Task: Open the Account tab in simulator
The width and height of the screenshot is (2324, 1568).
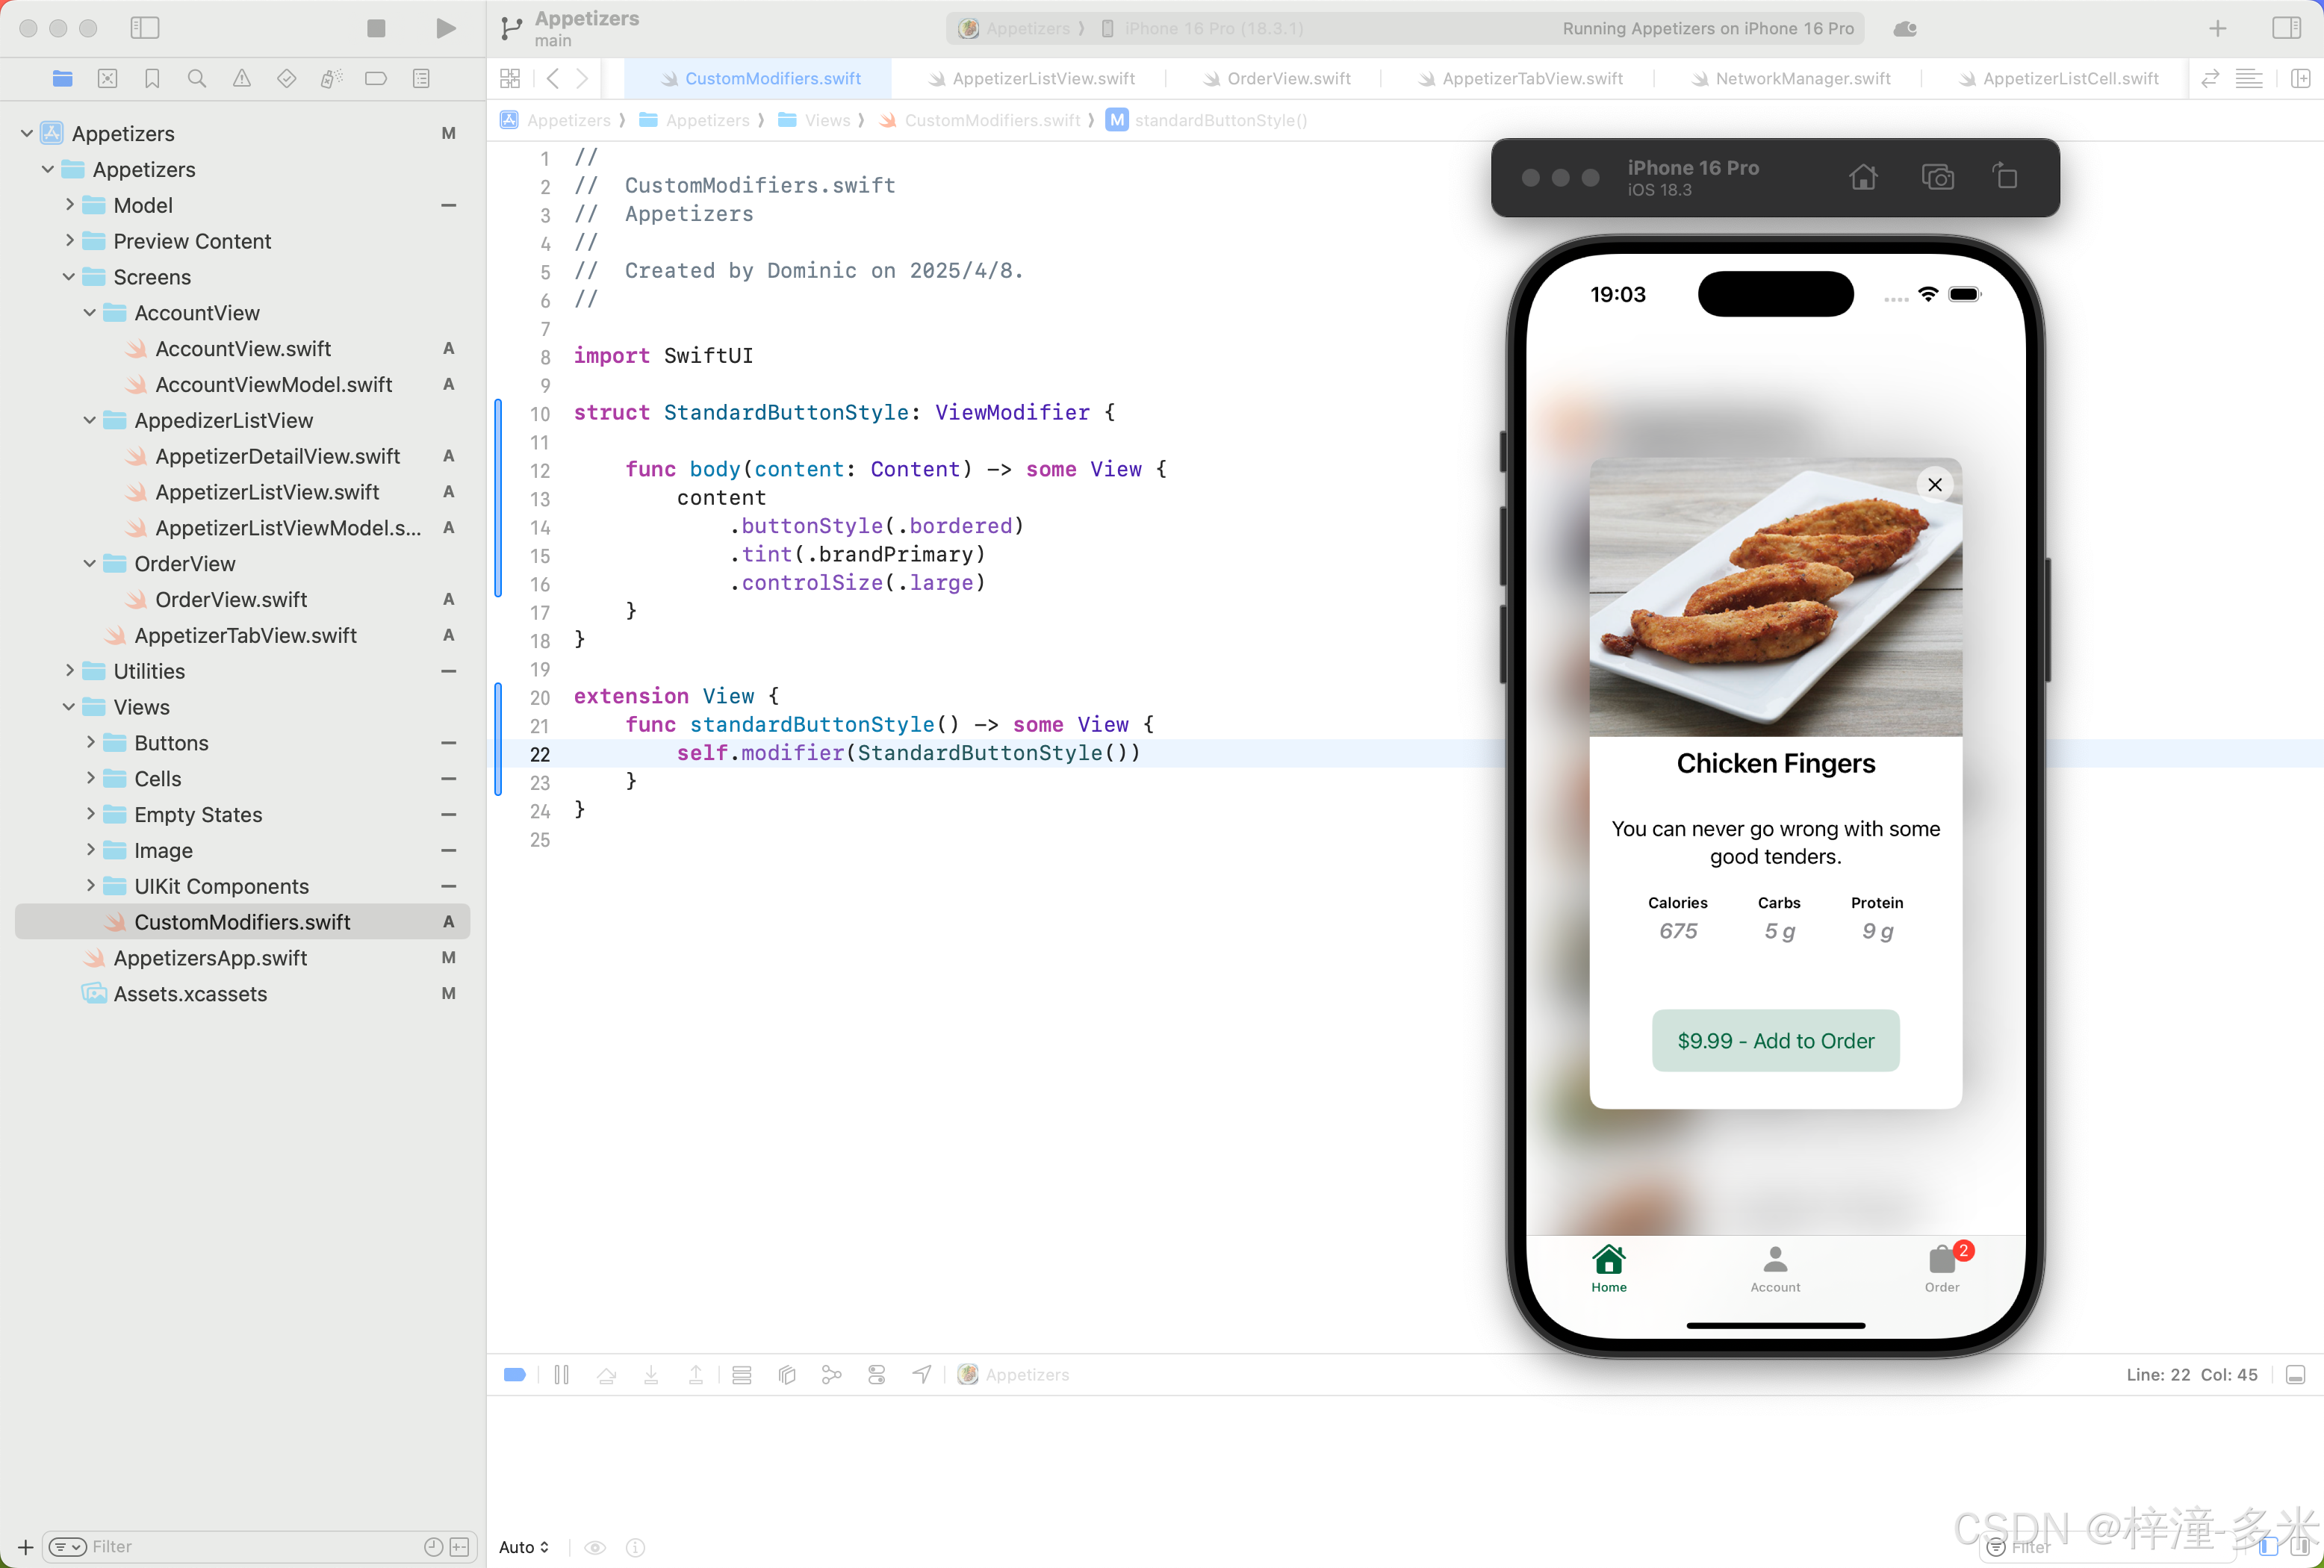Action: pyautogui.click(x=1775, y=1267)
